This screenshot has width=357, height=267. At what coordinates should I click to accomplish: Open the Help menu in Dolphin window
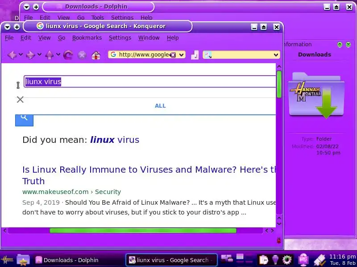(x=146, y=17)
